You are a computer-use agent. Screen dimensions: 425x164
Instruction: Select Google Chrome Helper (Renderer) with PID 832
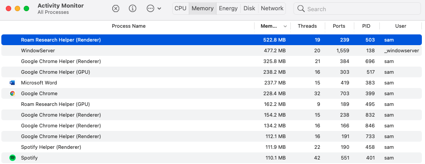pyautogui.click(x=212, y=115)
